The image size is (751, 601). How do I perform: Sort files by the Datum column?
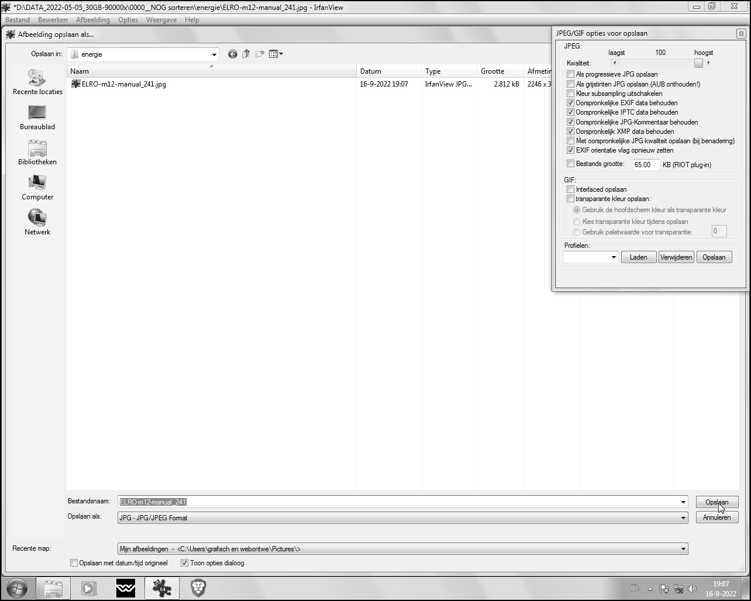[389, 71]
